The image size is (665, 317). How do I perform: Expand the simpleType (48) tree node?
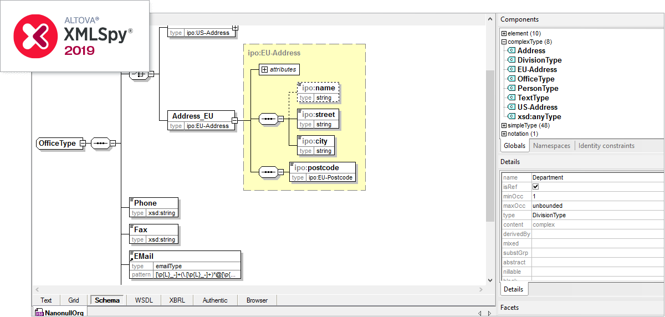click(x=503, y=126)
